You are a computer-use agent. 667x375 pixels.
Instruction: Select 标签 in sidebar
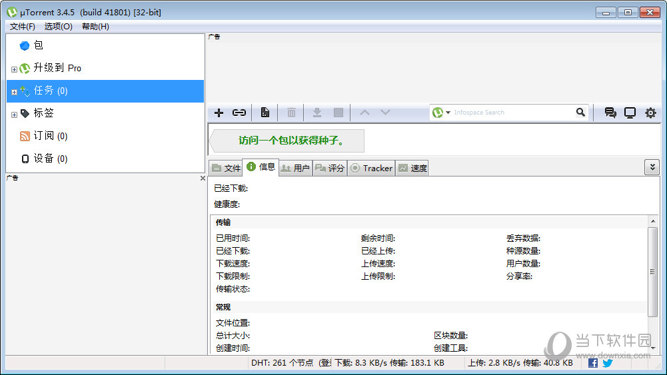click(105, 113)
